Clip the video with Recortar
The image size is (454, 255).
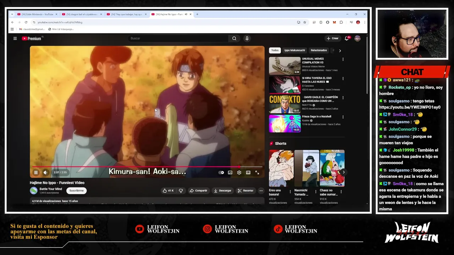click(245, 191)
